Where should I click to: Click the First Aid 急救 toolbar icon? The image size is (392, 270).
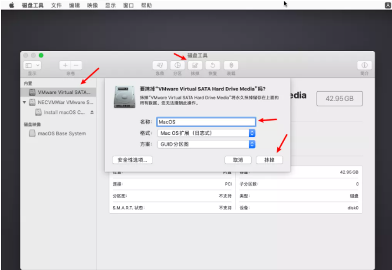[159, 65]
